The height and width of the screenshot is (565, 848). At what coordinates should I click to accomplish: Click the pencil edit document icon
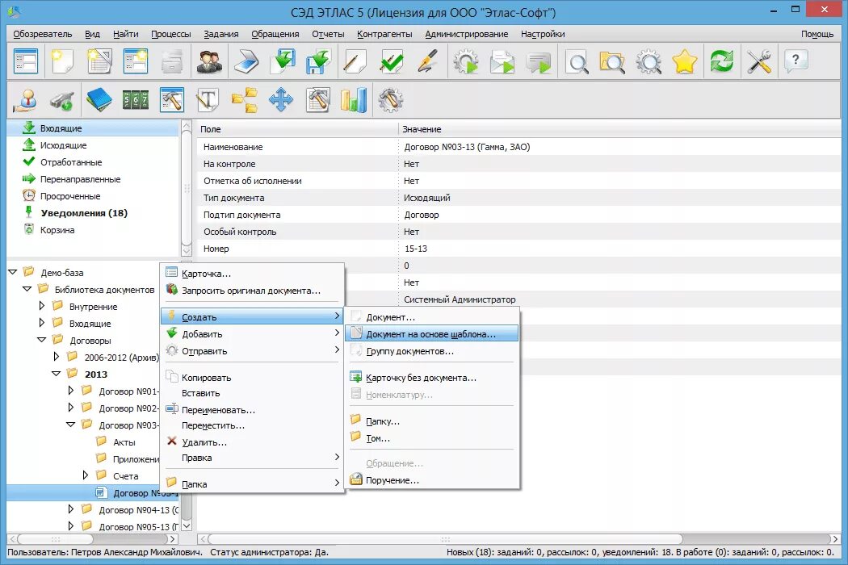click(x=355, y=61)
